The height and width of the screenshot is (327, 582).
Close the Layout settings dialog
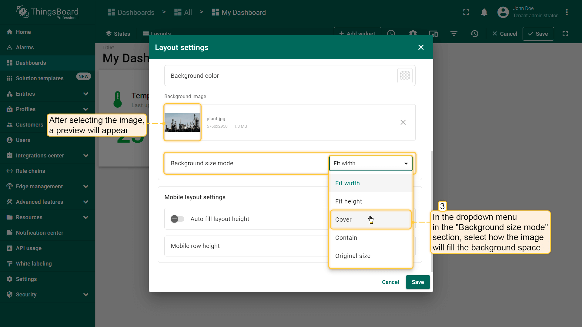(421, 47)
